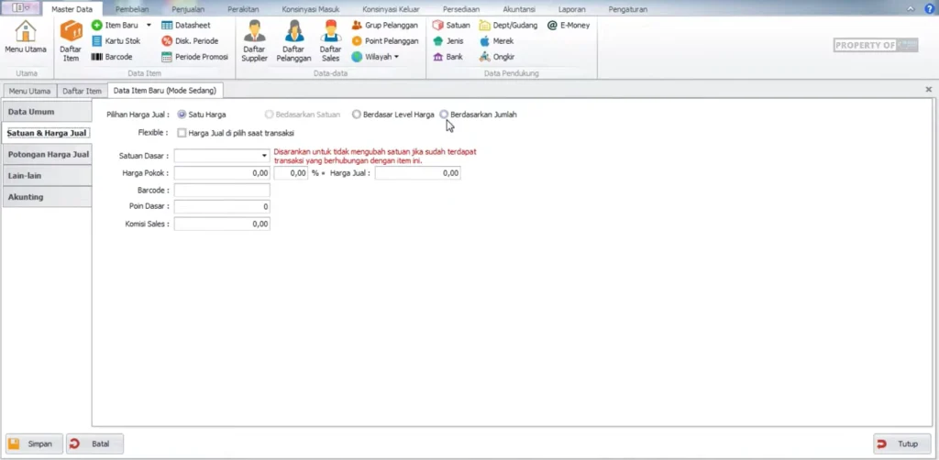This screenshot has height=460, width=939.
Task: Click the Barcode ribbon icon
Action: pos(112,57)
